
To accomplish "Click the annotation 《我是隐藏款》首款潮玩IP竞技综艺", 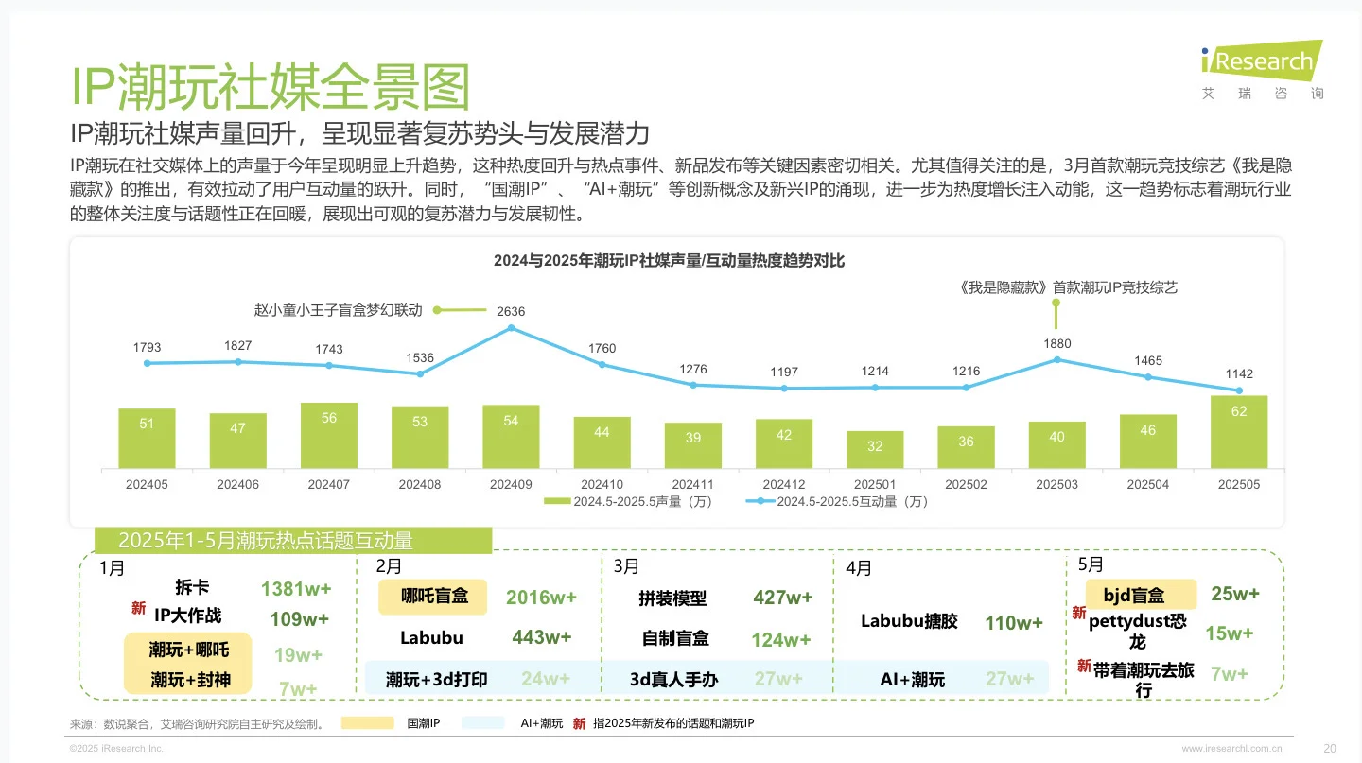I will [x=1069, y=287].
